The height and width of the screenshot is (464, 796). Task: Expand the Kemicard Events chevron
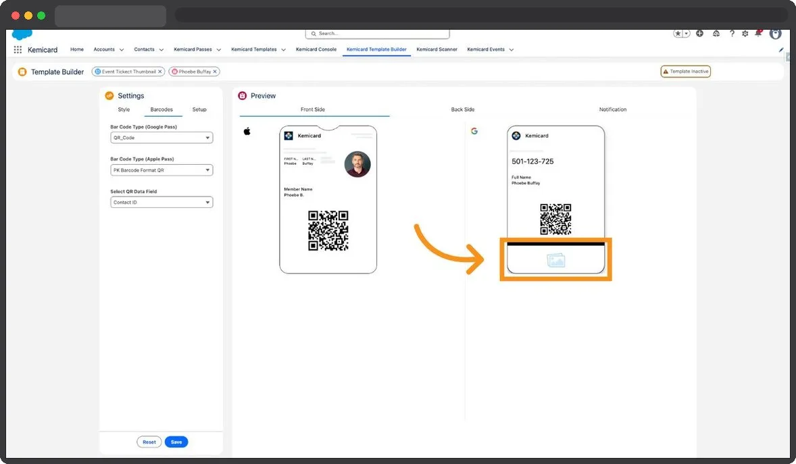(x=512, y=50)
